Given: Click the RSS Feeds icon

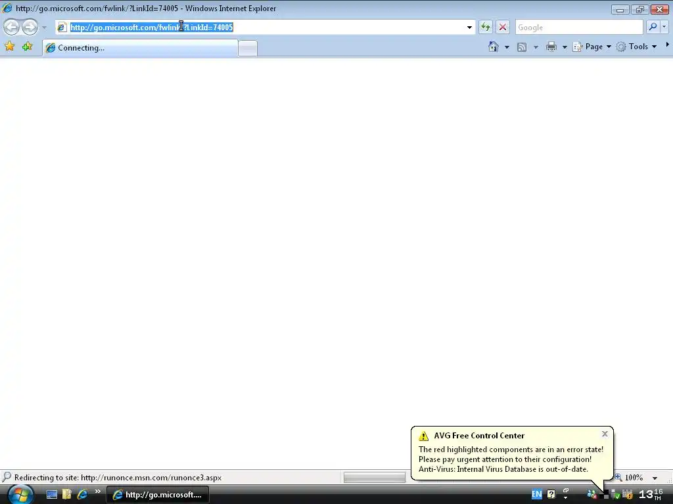Looking at the screenshot, I should click(522, 47).
